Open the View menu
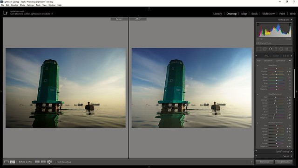Screen dimensions: 298x168 45,5
